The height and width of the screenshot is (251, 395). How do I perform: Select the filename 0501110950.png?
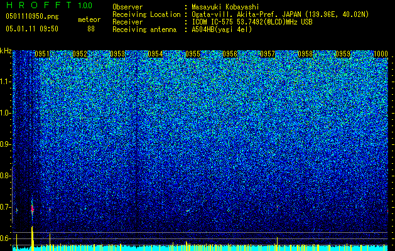coord(32,16)
